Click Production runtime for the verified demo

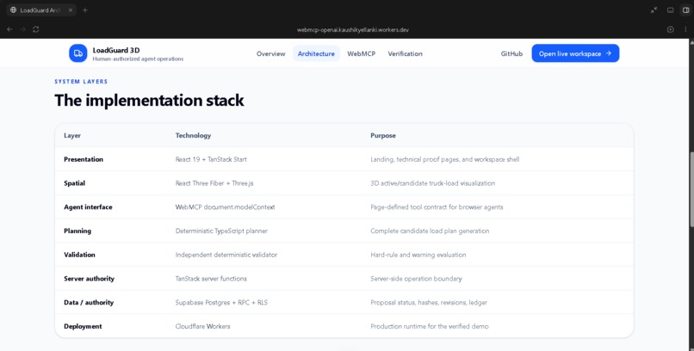coord(430,326)
